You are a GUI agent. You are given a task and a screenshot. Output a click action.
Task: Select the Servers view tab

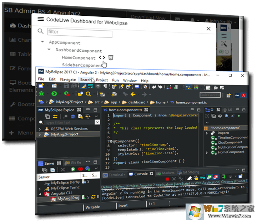tap(49, 163)
